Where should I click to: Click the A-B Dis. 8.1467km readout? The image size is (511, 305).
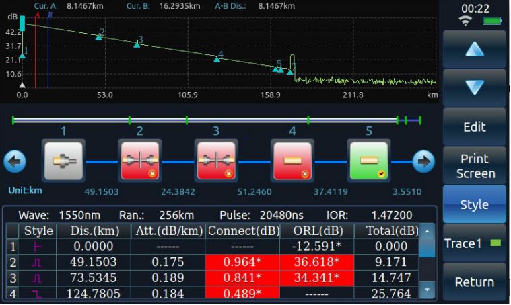[x=255, y=6]
